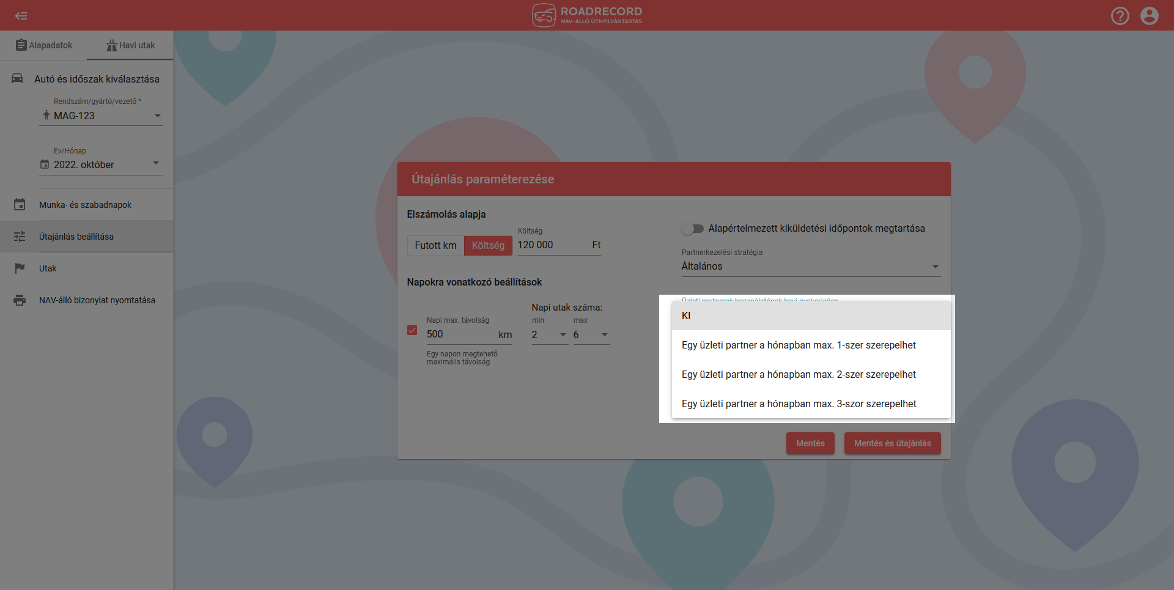Select the max. 1-szer szerepelhet option

coord(811,345)
